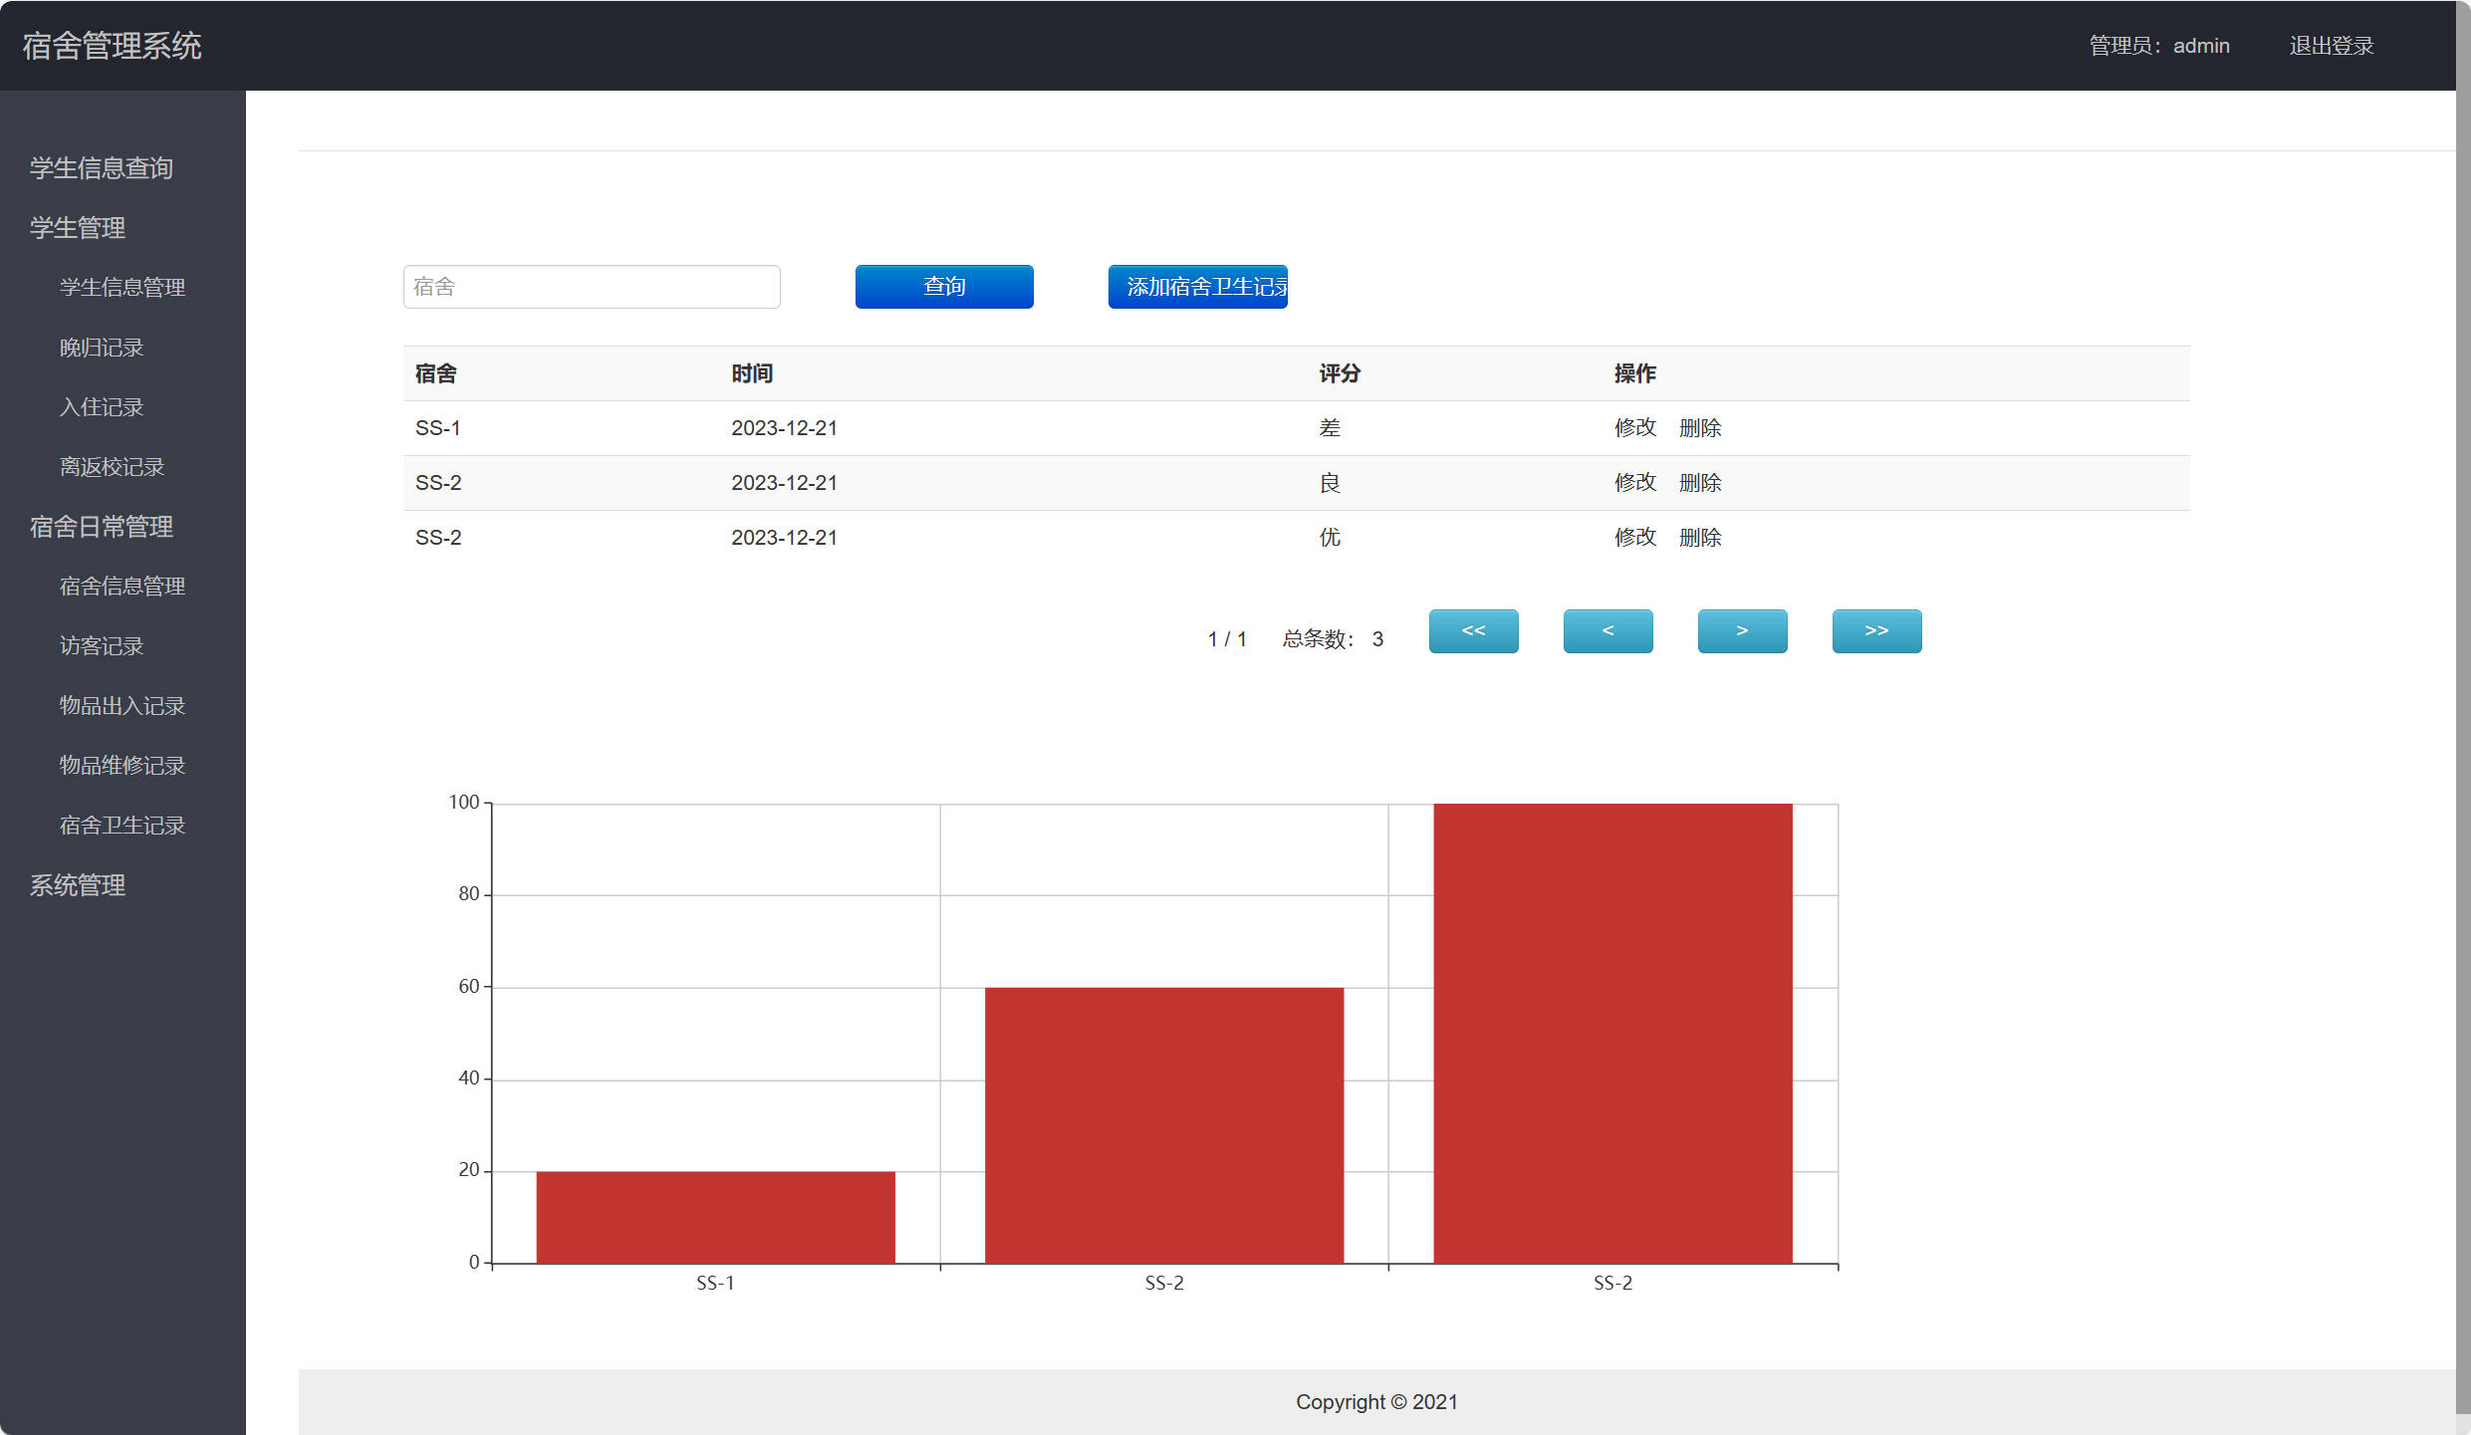Click 退出登录 in the top header
2471x1435 pixels.
click(2331, 46)
